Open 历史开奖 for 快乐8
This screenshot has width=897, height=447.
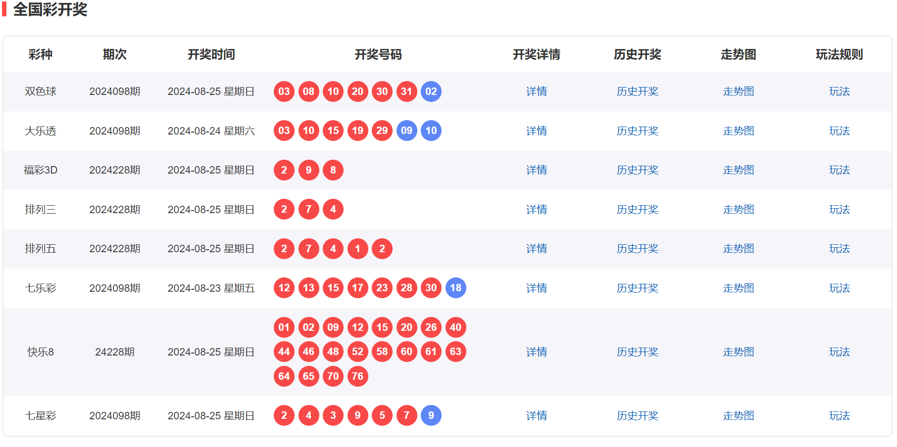[637, 352]
